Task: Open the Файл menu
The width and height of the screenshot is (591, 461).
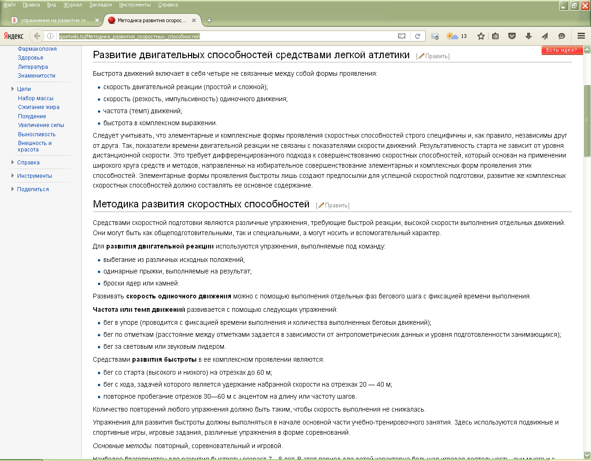Action: click(x=9, y=5)
